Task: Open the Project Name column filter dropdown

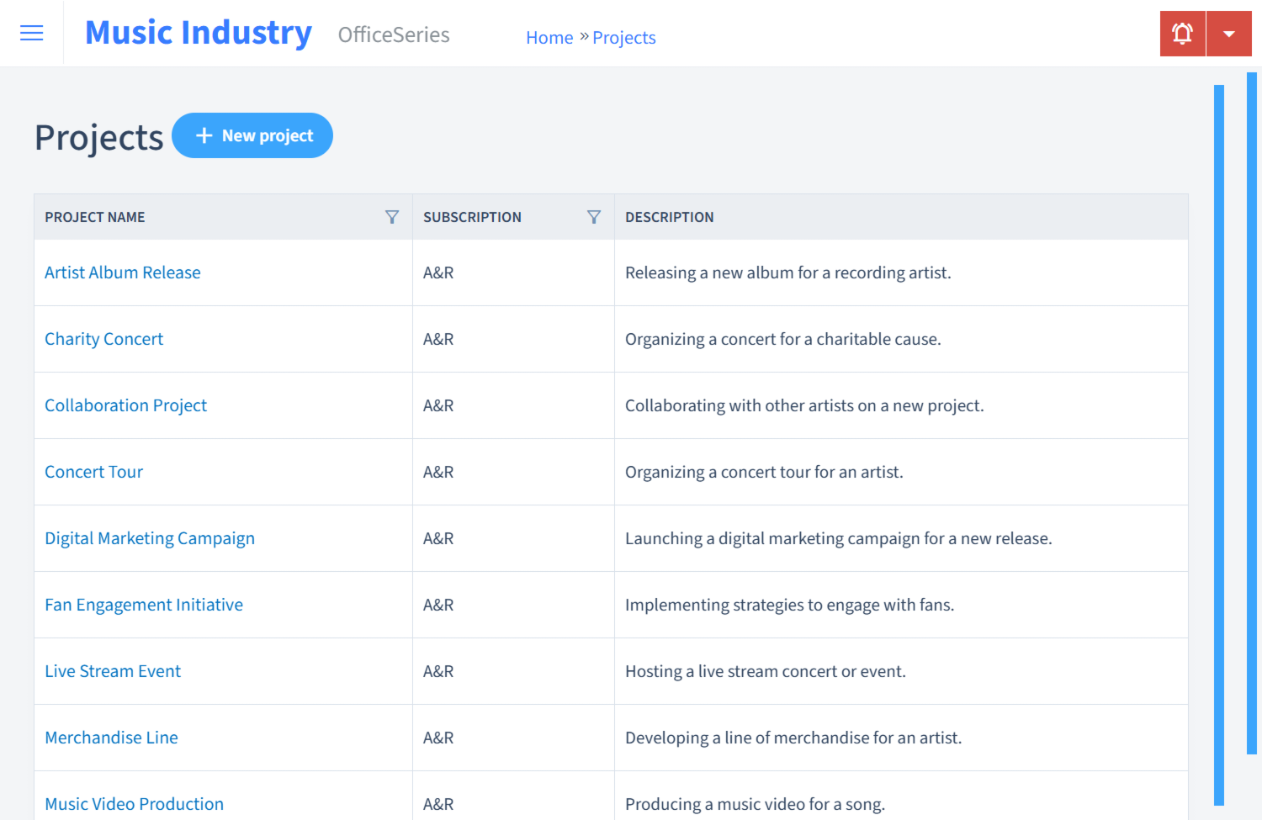Action: (x=392, y=216)
